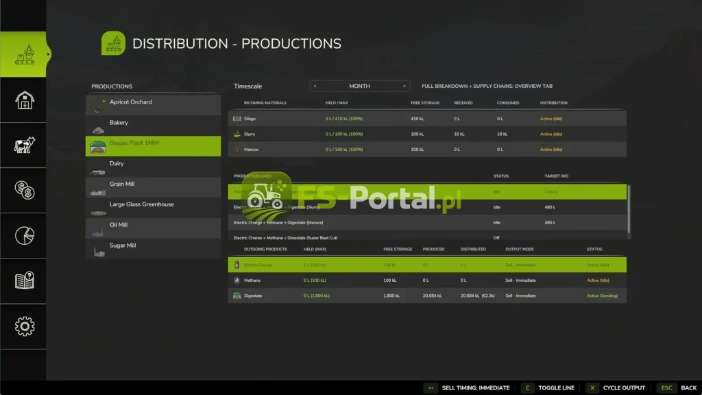Click the MONTH timescale selector
The width and height of the screenshot is (702, 395).
pyautogui.click(x=359, y=86)
